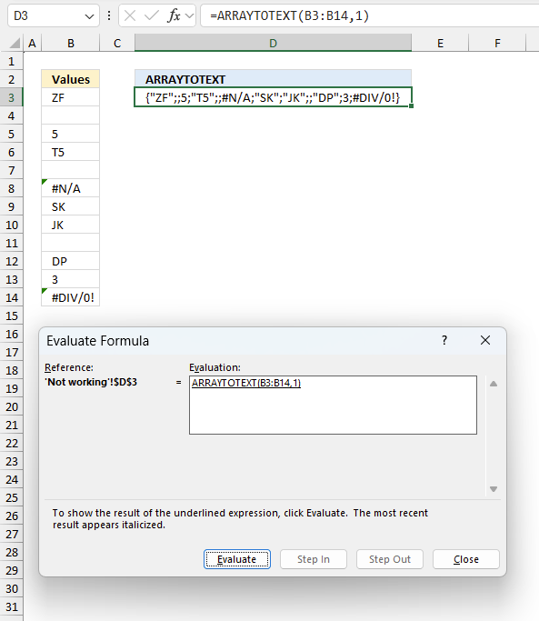Click the evaluation scroll up arrow
Screen dimensions: 539x621
pos(494,384)
